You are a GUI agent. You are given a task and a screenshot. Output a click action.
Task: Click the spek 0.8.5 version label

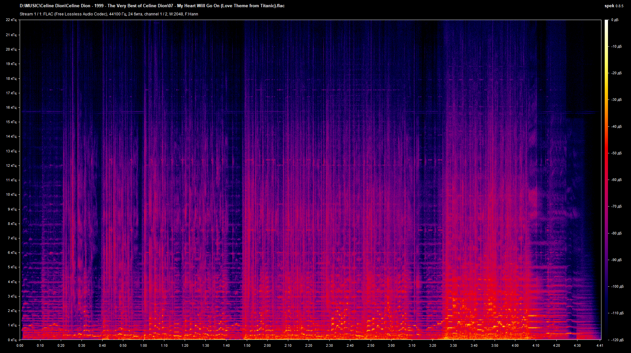(614, 6)
